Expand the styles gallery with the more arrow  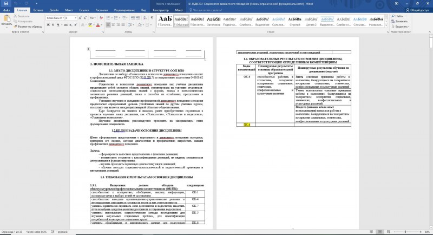(386, 25)
